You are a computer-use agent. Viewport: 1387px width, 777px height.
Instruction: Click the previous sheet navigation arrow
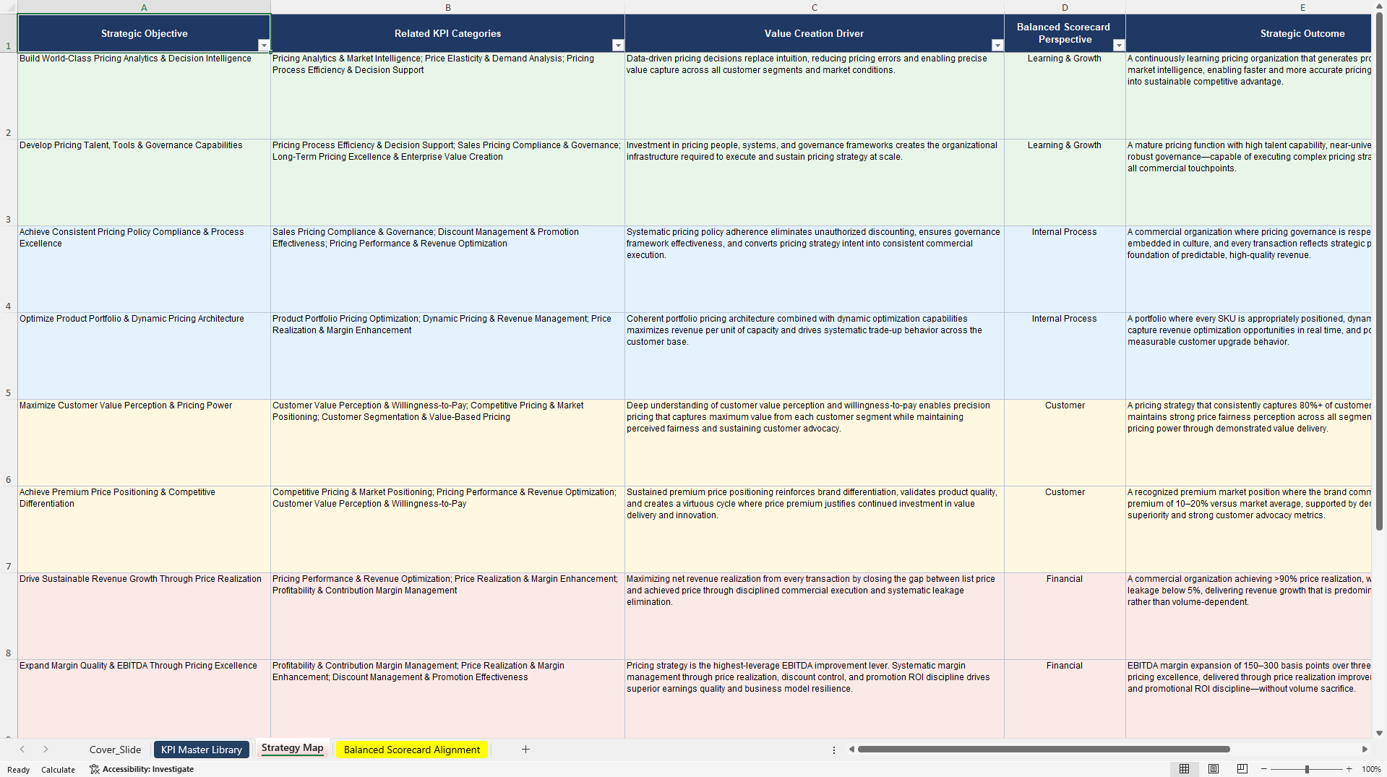22,750
